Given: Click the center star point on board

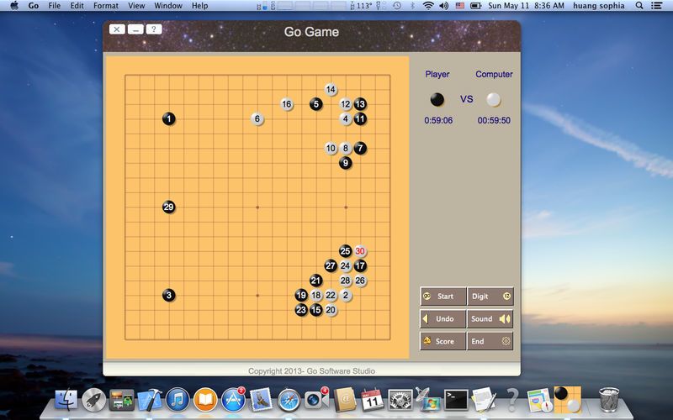Looking at the screenshot, I should (x=257, y=207).
